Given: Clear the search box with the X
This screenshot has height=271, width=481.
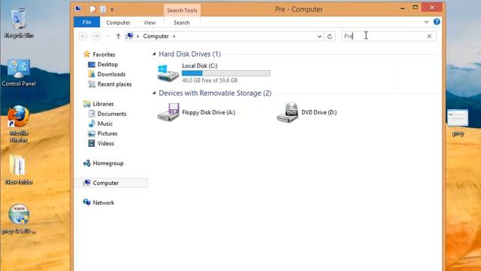Looking at the screenshot, I should (x=429, y=36).
